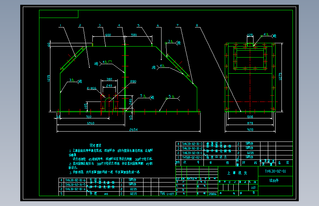Click the 2654 overall length dimension
This screenshot has width=319, height=206.
tap(133, 129)
